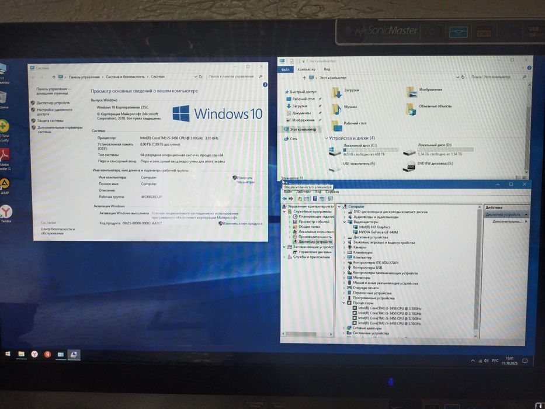Image resolution: width=545 pixels, height=409 pixels.
Task: Click the help icon in System window
Action: coord(265,85)
